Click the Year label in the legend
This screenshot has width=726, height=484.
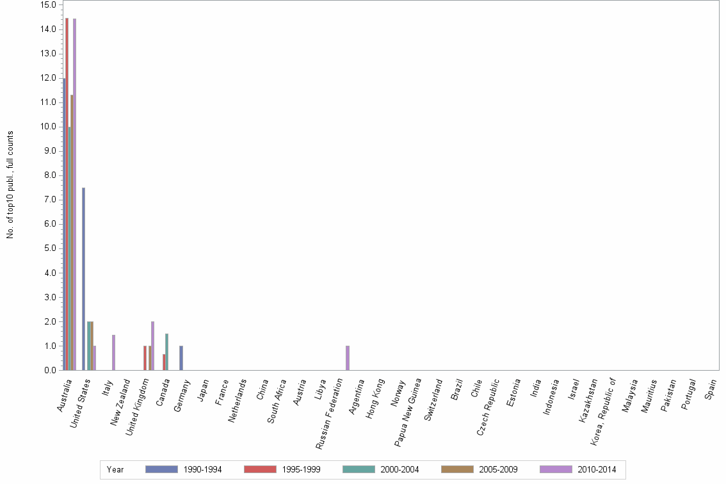(115, 469)
